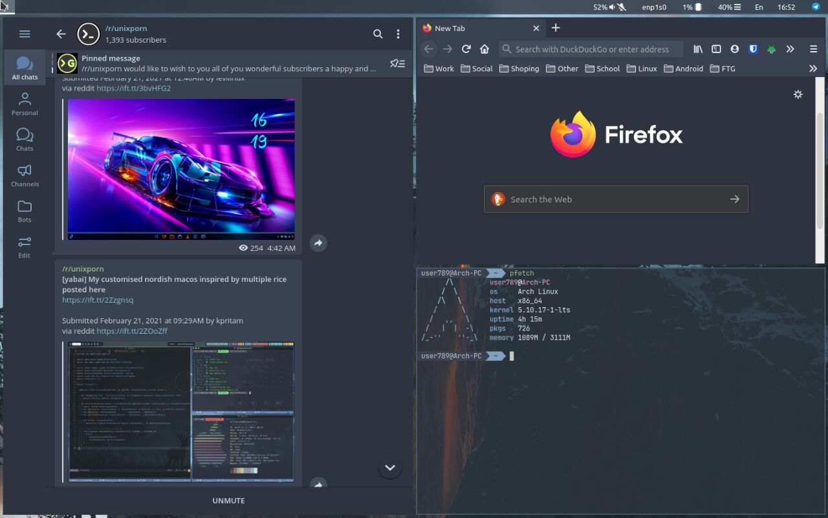Click the enp1s0 network indicator

coord(654,7)
